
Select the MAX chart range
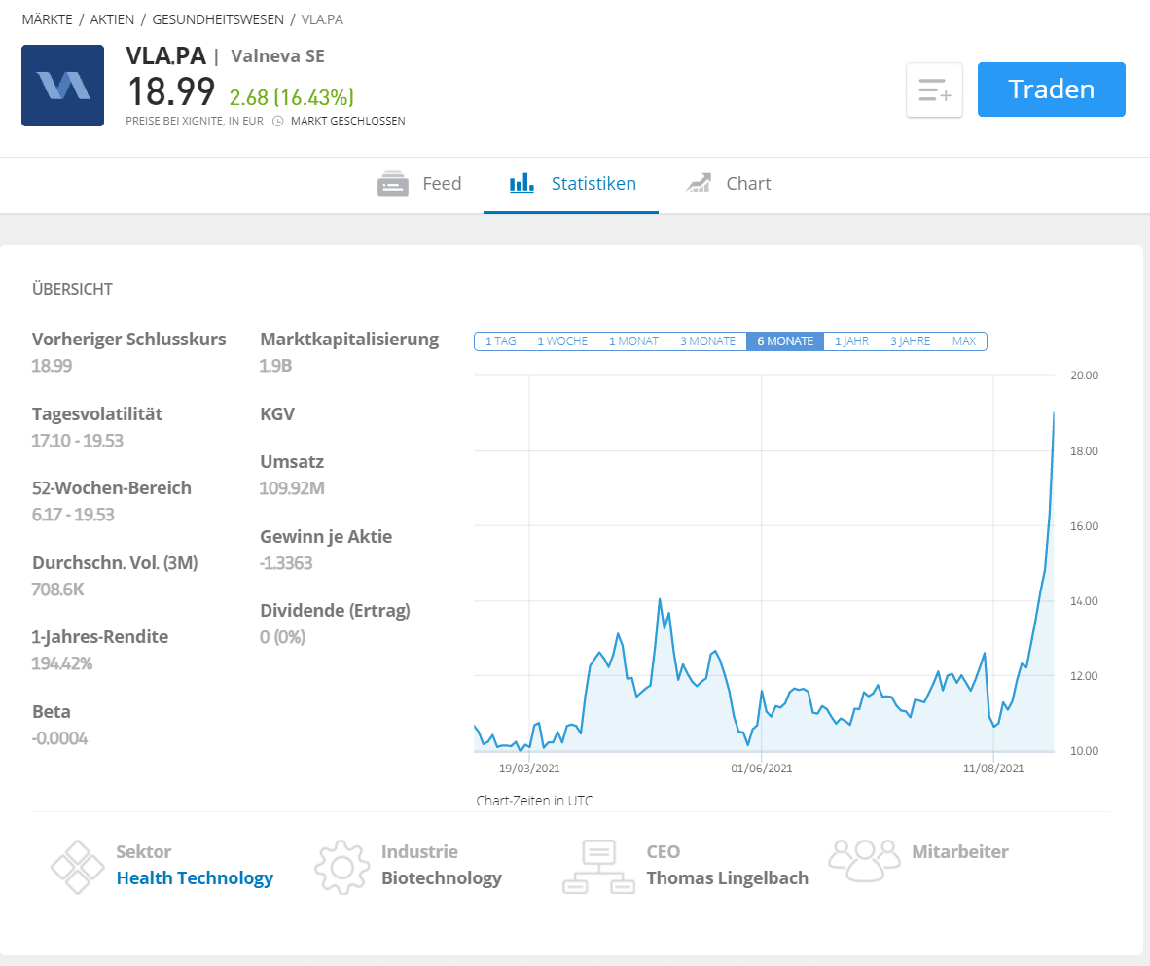coord(964,341)
